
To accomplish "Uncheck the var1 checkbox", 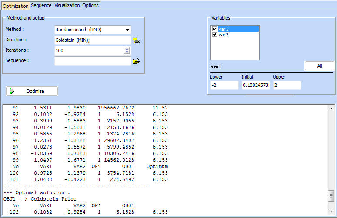I will coord(215,29).
